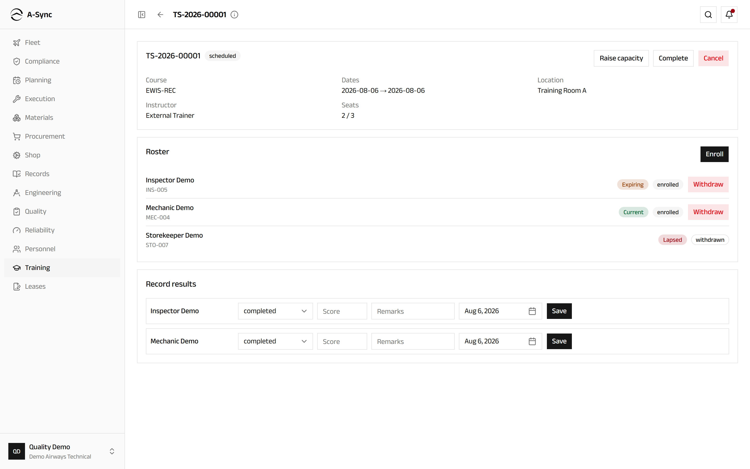This screenshot has width=750, height=469.
Task: Open Inspector Demo result status dropdown
Action: pyautogui.click(x=275, y=311)
